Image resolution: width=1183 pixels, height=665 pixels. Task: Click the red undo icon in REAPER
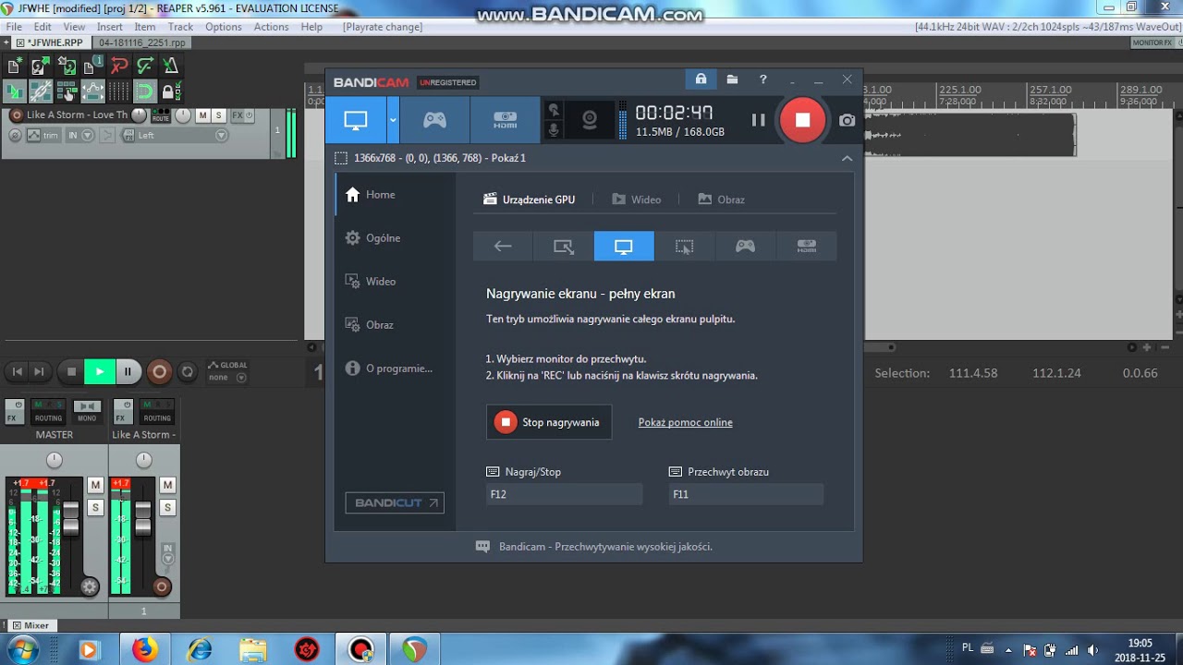click(x=119, y=66)
